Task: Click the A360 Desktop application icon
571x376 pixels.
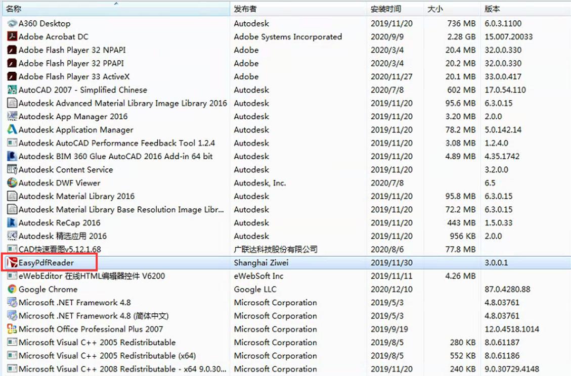Action: point(11,23)
